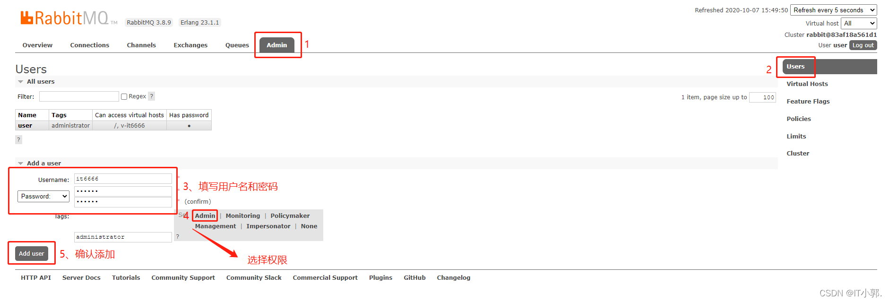The width and height of the screenshot is (889, 302).
Task: Go to the Channels tab
Action: coord(141,45)
